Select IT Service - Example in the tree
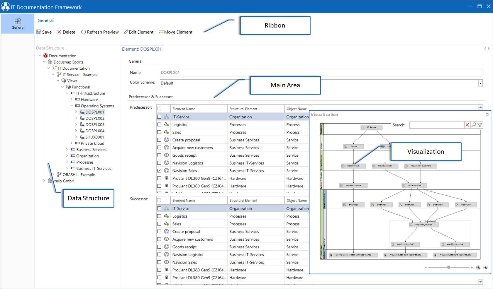The height and width of the screenshot is (289, 493). click(x=80, y=74)
